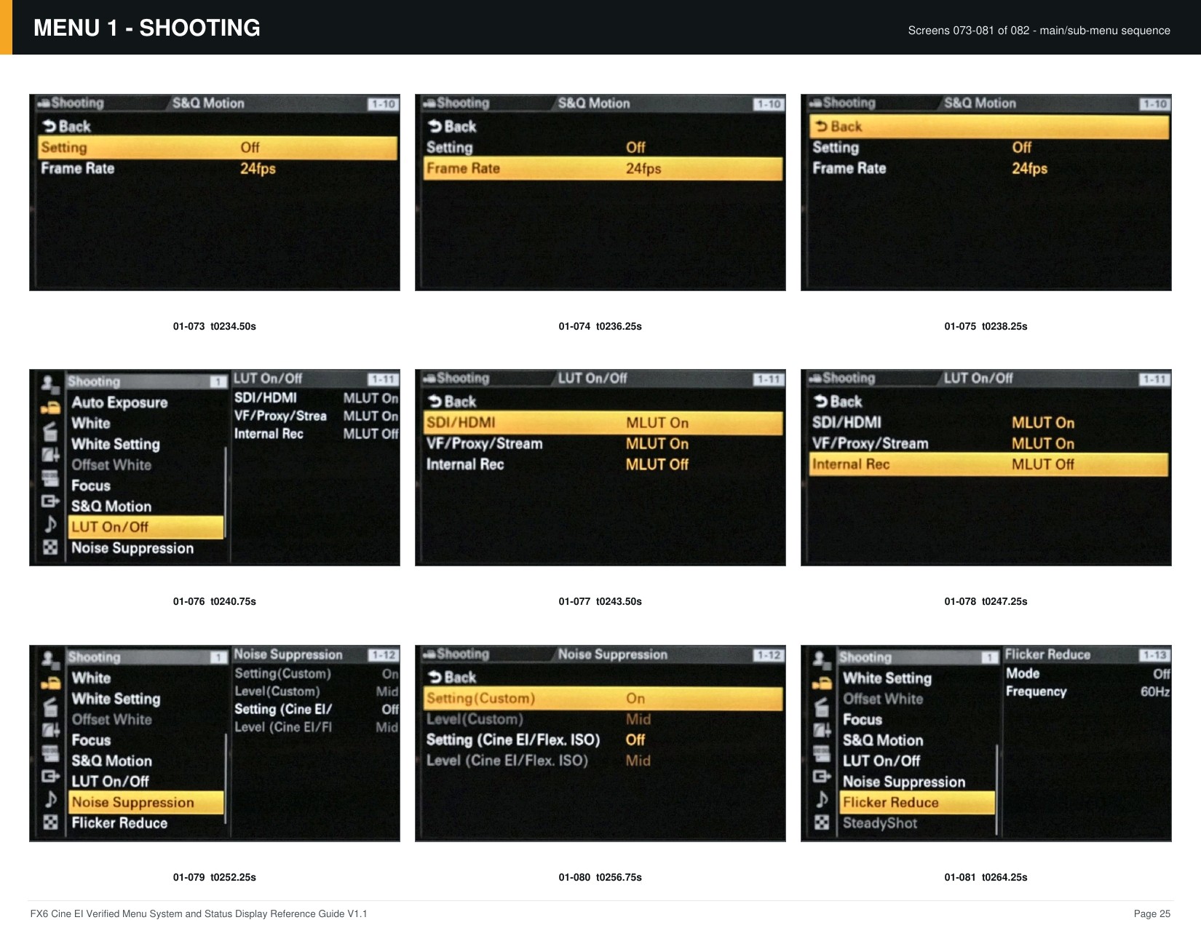Select the highlighted Shooting camera icon in screen 01-076

coord(49,408)
